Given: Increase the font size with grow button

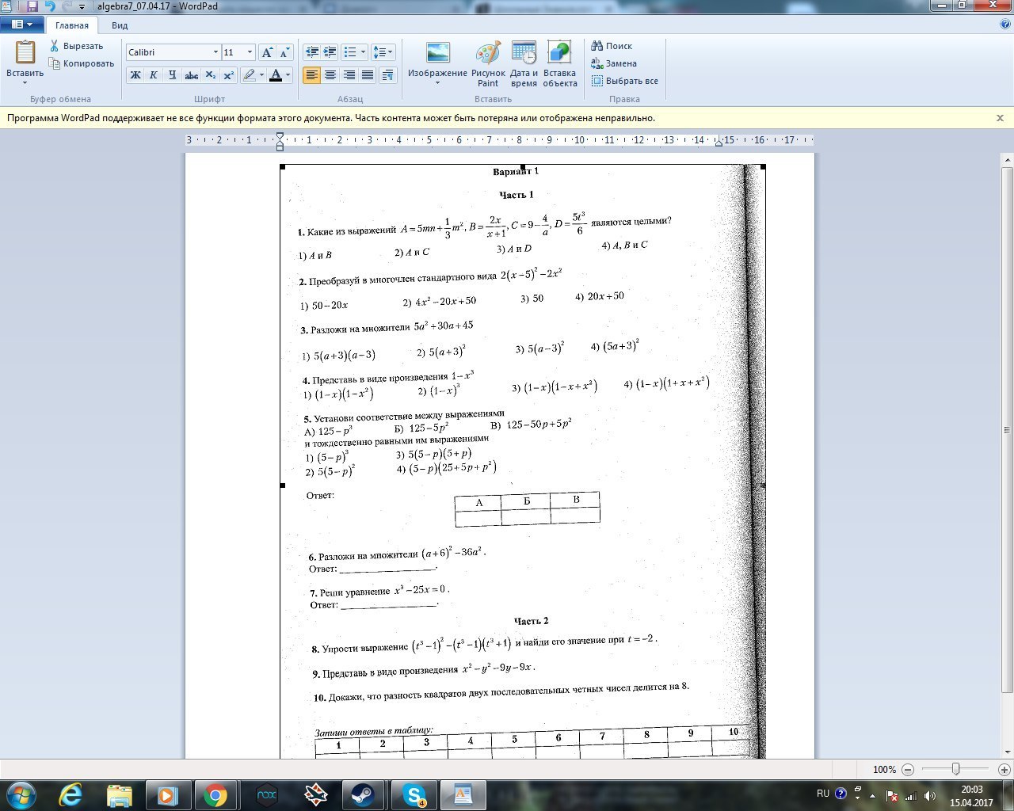Looking at the screenshot, I should point(268,52).
